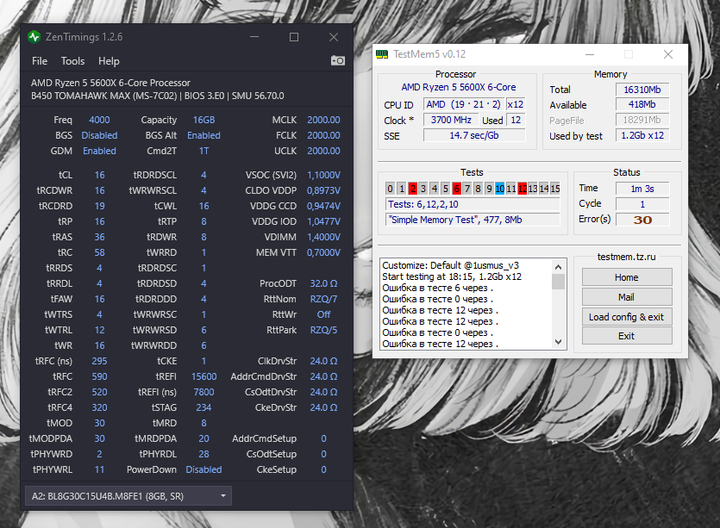This screenshot has height=528, width=720.
Task: Click the Error(s) count value 30
Action: click(642, 220)
